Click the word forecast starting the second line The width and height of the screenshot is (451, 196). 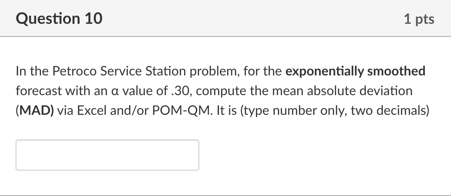[39, 91]
